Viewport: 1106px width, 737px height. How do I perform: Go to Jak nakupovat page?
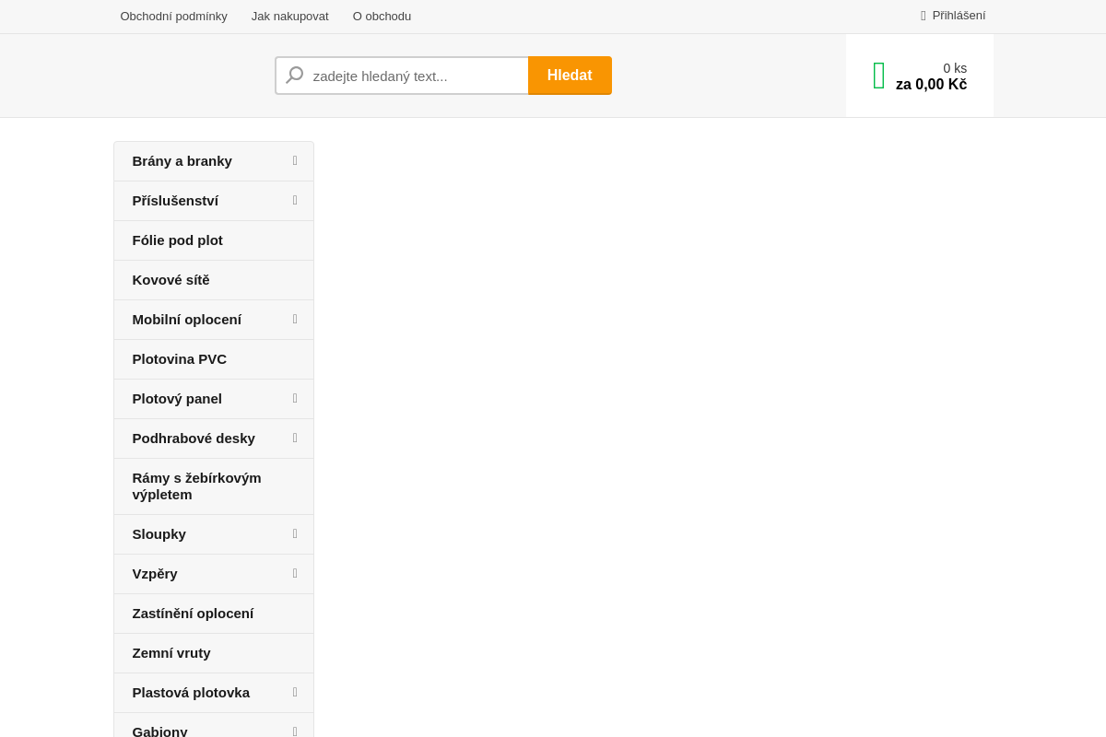289,16
